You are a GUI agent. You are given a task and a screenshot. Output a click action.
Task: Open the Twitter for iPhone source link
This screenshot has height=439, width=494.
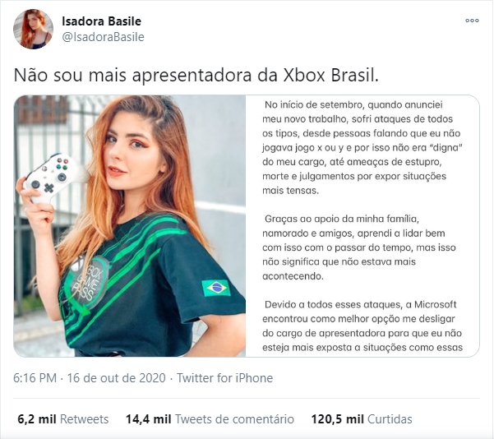pos(224,378)
